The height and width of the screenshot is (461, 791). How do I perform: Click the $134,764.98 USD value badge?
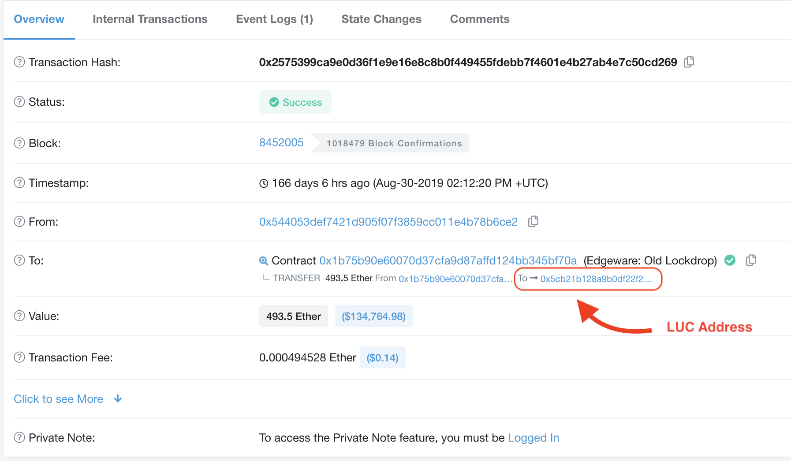[373, 316]
